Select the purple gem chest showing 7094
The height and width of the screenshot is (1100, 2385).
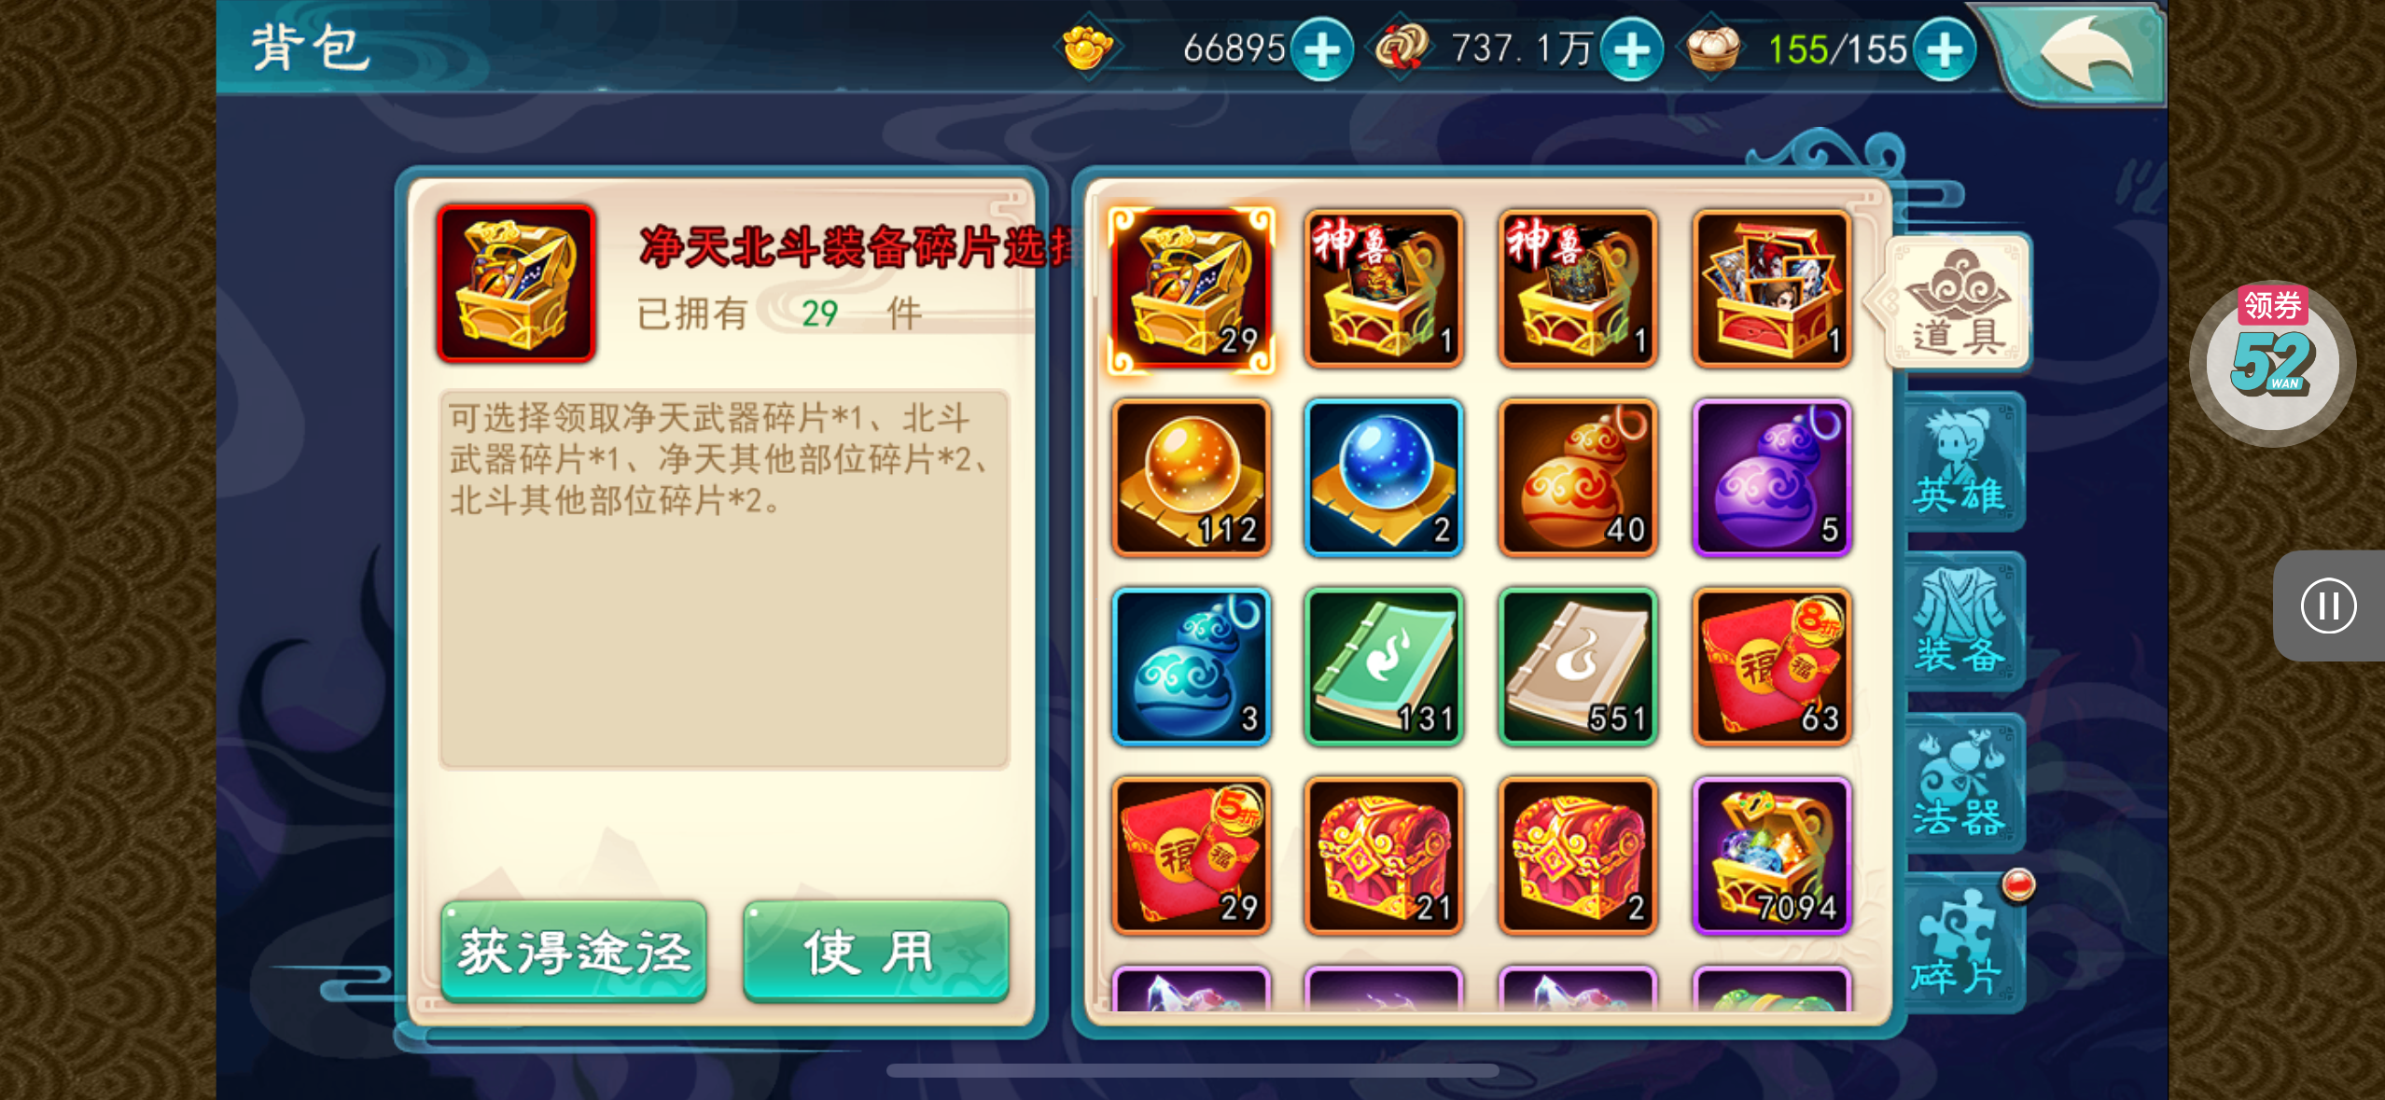(x=1771, y=856)
